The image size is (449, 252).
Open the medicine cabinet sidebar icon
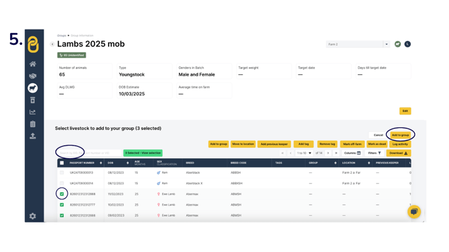tap(33, 100)
